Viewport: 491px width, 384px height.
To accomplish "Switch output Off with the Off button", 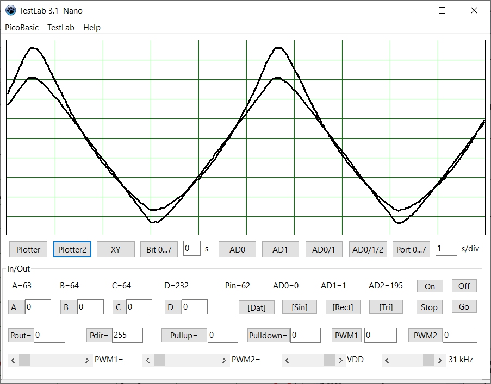I will (464, 286).
